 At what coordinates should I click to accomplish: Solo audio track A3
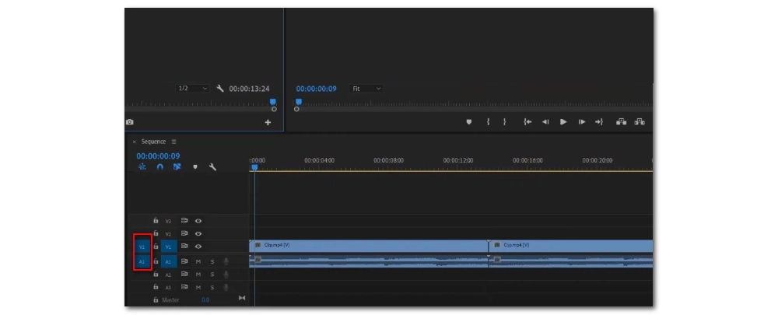click(212, 287)
